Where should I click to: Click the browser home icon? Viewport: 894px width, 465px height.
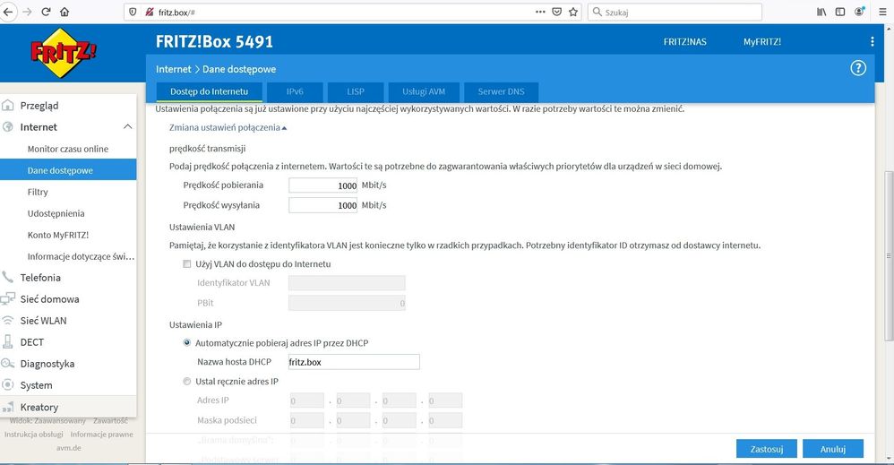(64, 13)
